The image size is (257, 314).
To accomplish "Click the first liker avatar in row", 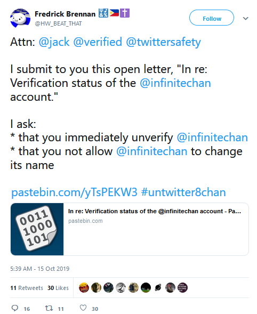I will click(84, 287).
